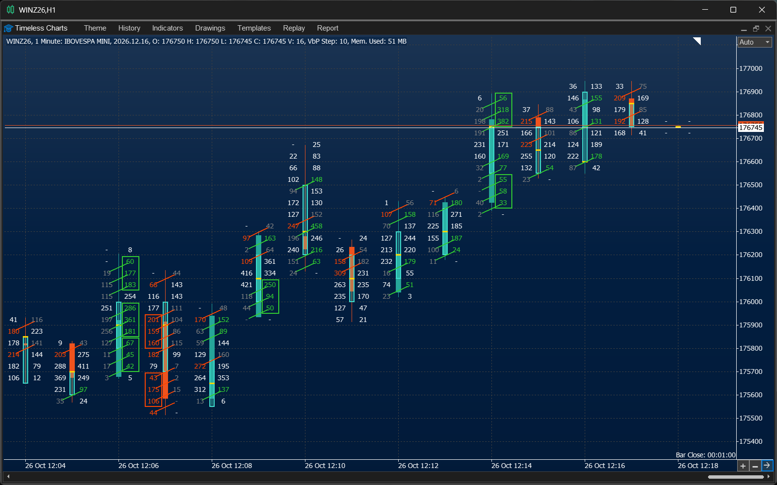Open the Indicators menu
Viewport: 777px width, 485px height.
tap(168, 28)
